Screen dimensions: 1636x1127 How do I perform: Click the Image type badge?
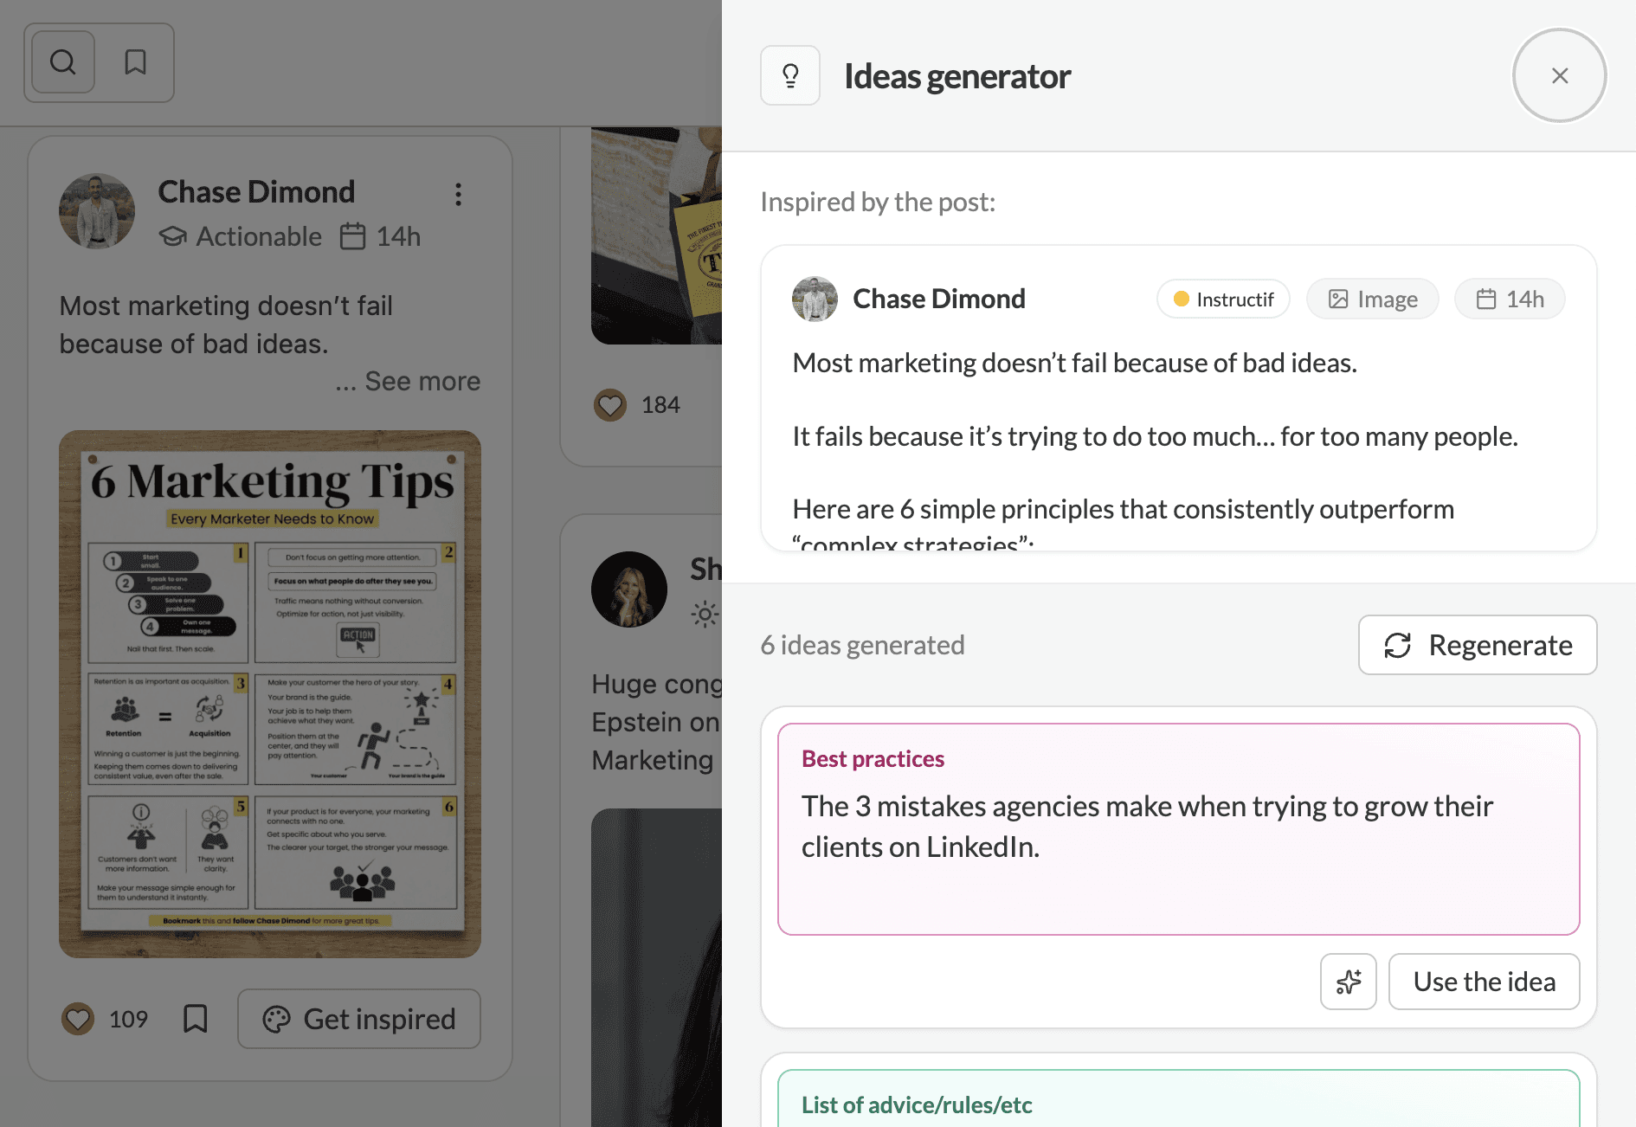click(x=1373, y=299)
